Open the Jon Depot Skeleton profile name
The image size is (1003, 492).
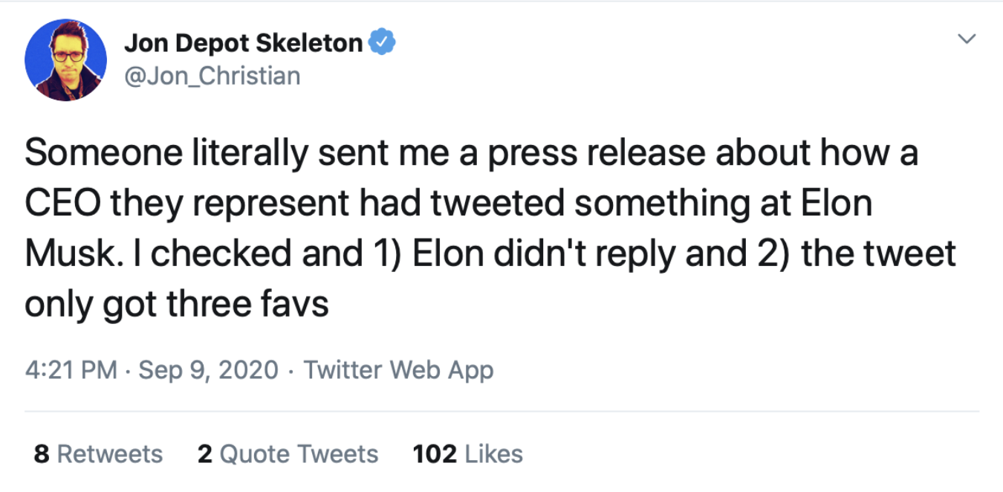[x=243, y=44]
